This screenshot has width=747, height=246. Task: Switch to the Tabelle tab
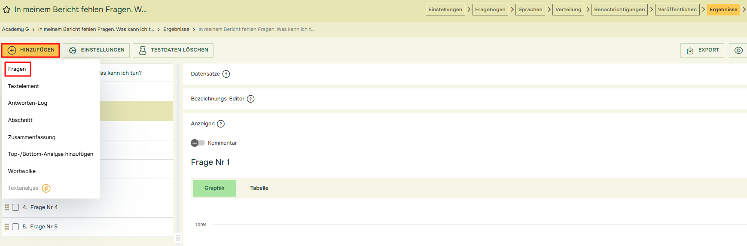point(259,188)
